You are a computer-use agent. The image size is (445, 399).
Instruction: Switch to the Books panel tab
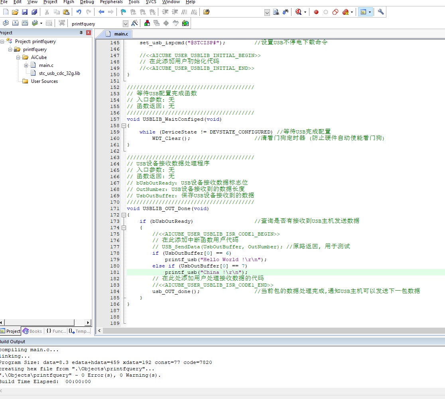[x=32, y=331]
